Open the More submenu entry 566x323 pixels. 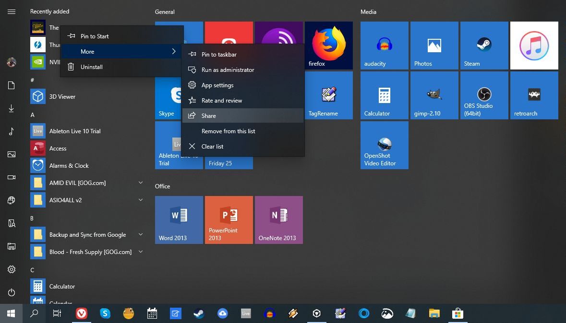click(122, 52)
